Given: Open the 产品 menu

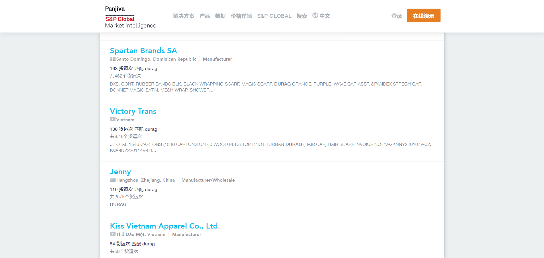Looking at the screenshot, I should [x=205, y=16].
